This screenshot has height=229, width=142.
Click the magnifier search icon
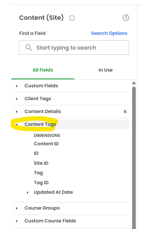[x=29, y=48]
